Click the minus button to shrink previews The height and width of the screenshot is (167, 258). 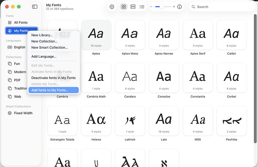151,7
